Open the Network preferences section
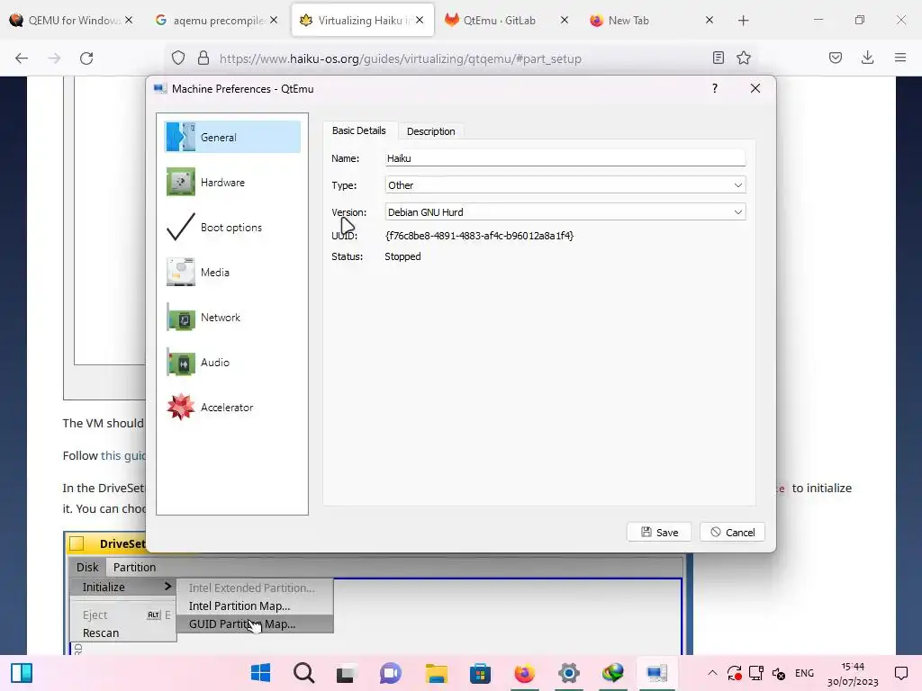 pos(232,318)
